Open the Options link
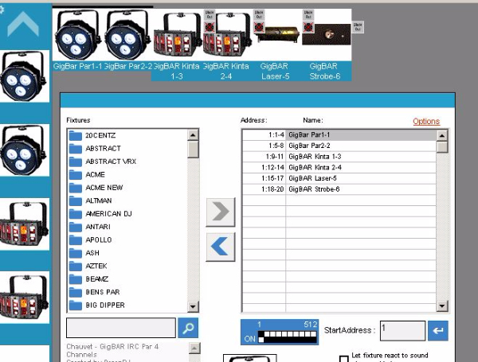This screenshot has width=478, height=362. click(x=425, y=122)
